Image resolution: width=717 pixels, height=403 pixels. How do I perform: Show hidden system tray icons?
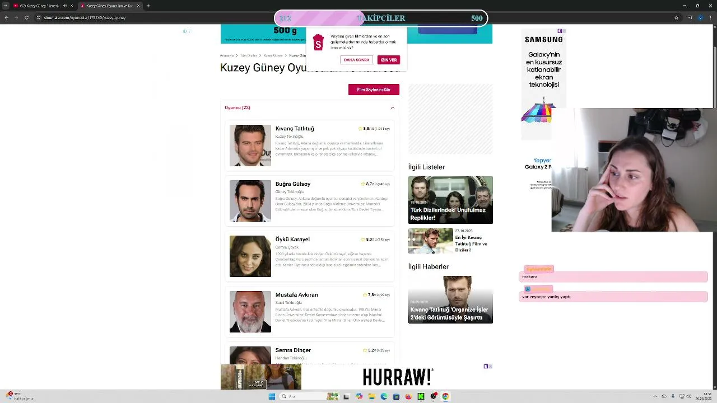pyautogui.click(x=655, y=396)
